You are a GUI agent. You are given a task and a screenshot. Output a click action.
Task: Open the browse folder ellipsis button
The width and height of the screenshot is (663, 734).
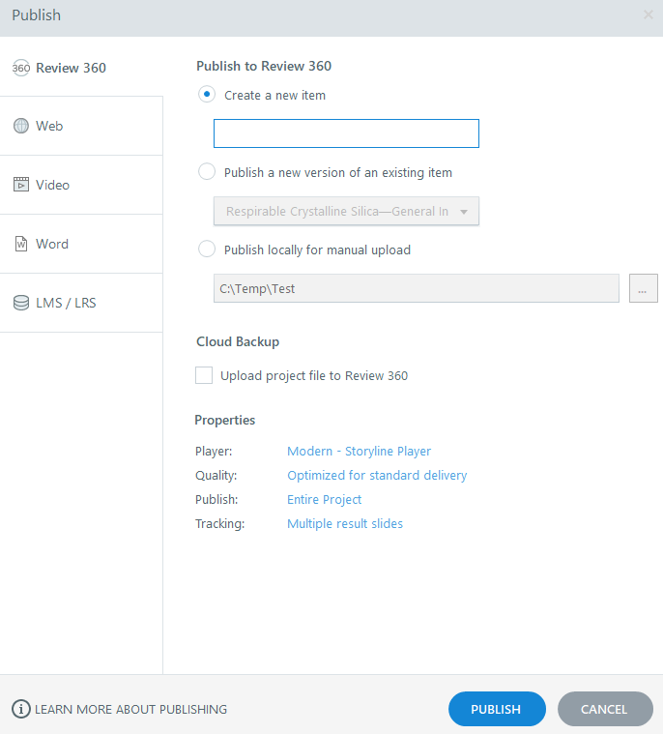pyautogui.click(x=643, y=289)
